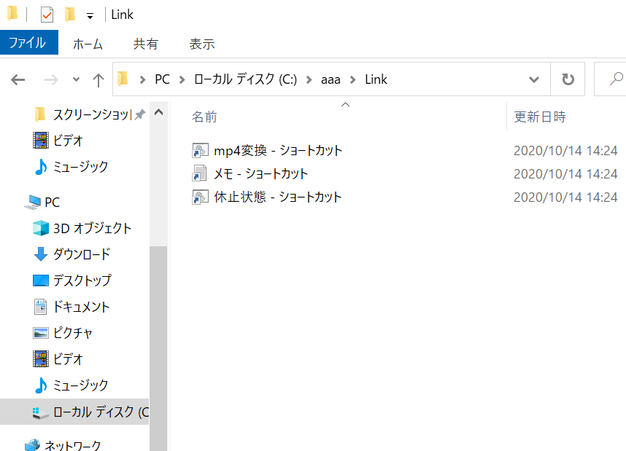Viewport: 626px width, 451px height.
Task: Open the address bar history dropdown
Action: click(534, 79)
